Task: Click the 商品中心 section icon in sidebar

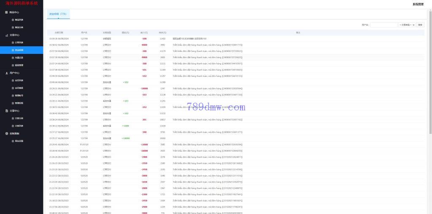Action: pos(6,12)
